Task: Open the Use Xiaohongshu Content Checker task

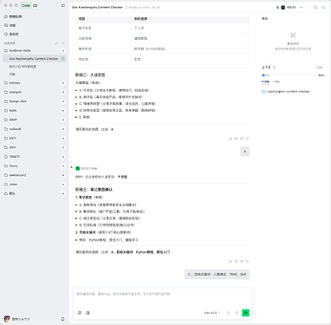Action: 35,59
